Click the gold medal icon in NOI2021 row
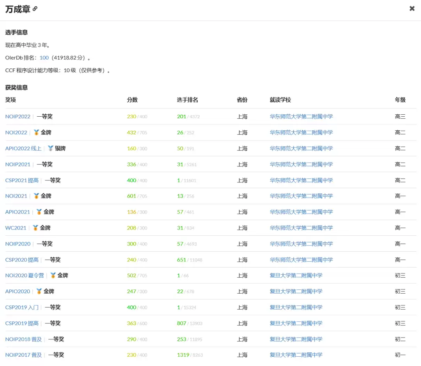This screenshot has height=366, width=421. point(36,196)
